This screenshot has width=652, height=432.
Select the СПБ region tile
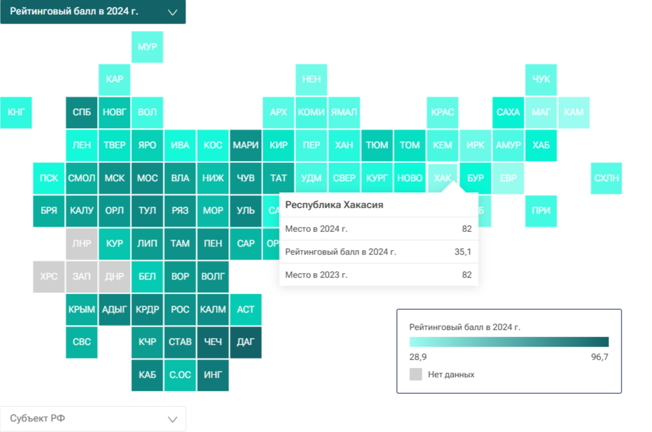point(81,113)
